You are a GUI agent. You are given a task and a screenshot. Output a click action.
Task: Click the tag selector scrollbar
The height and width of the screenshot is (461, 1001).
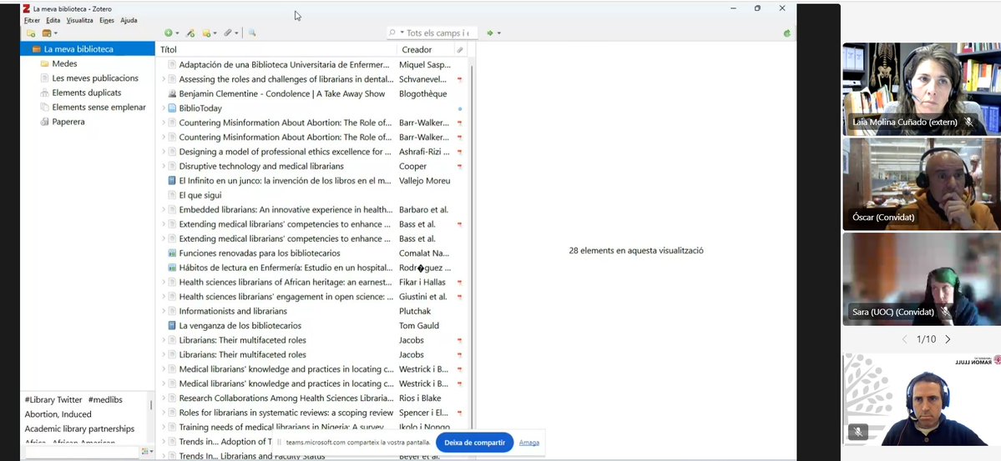coord(151,405)
